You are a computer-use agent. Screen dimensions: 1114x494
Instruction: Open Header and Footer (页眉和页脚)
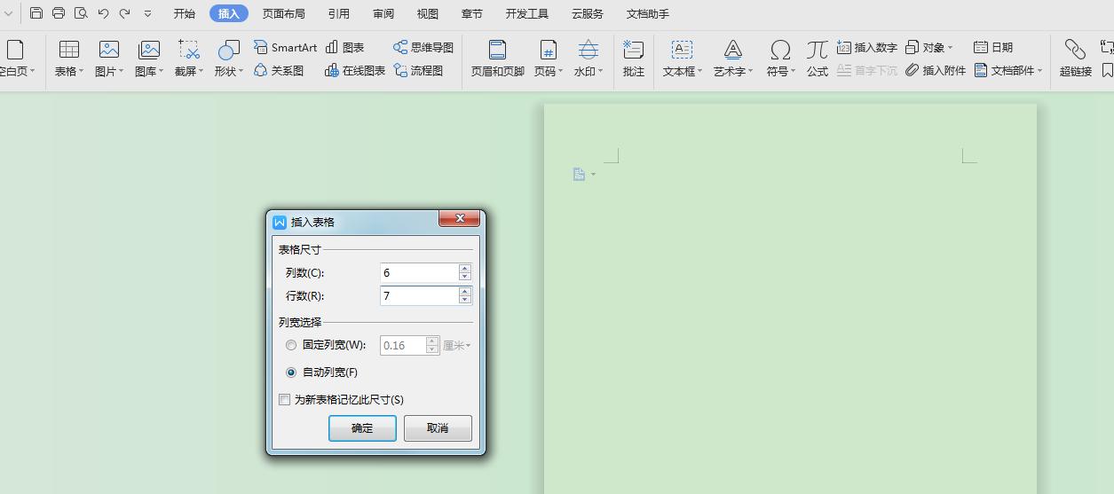tap(497, 59)
